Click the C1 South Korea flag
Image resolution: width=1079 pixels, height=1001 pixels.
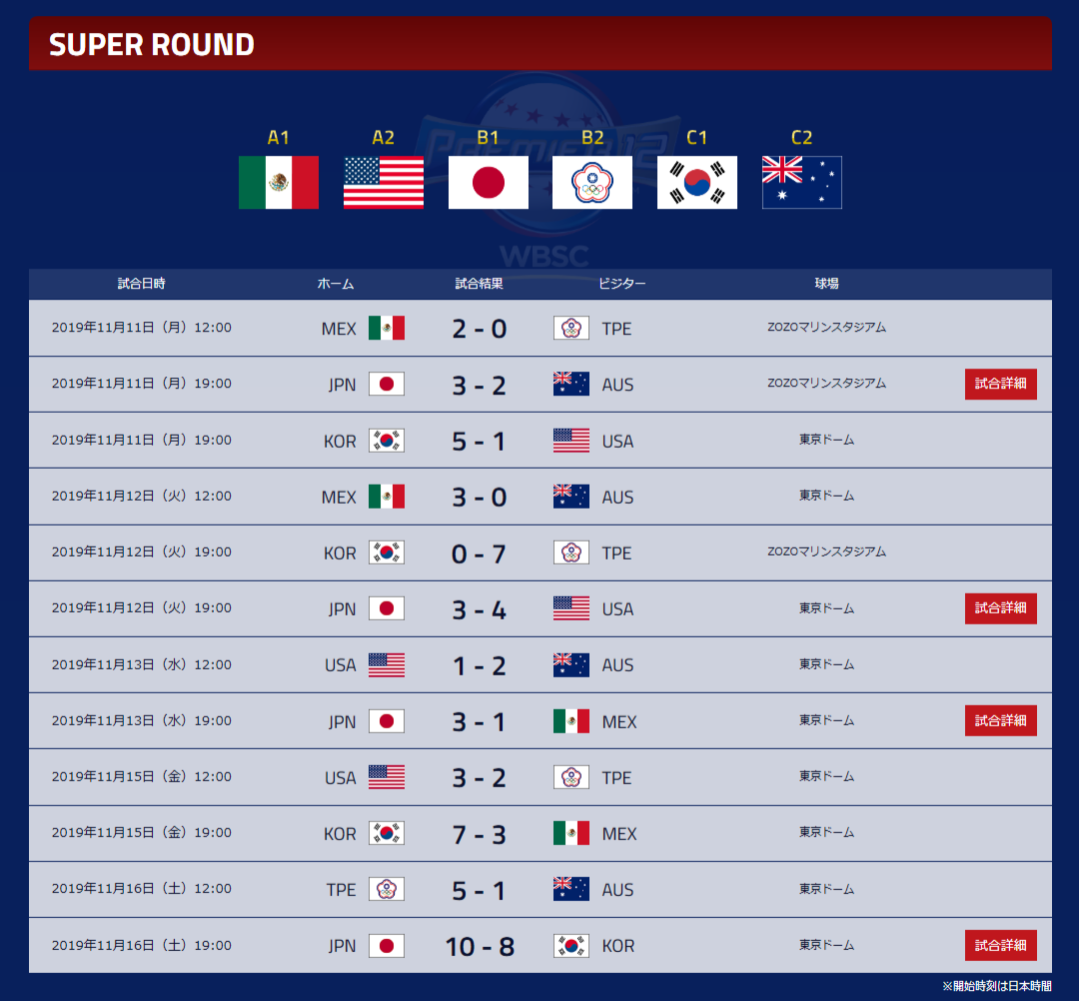point(697,182)
